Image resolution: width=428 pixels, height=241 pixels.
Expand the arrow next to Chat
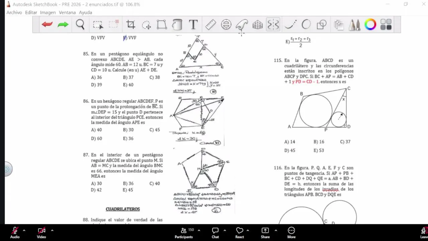pos(225,230)
